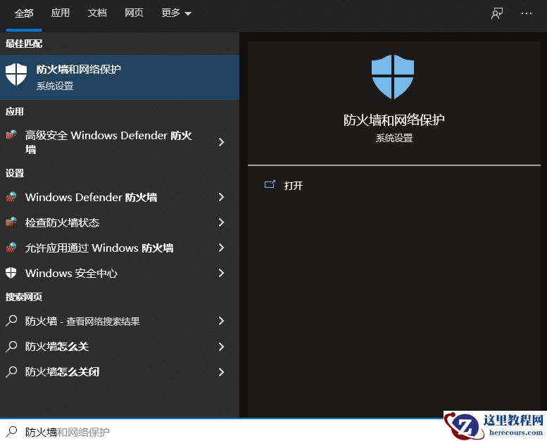Click the shield icon beside Windows 安全中心
The image size is (547, 441).
11,273
